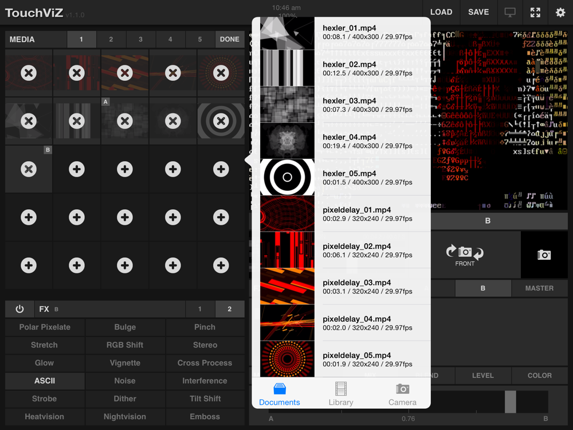Switch to media bank 3
573x430 pixels.
(140, 40)
